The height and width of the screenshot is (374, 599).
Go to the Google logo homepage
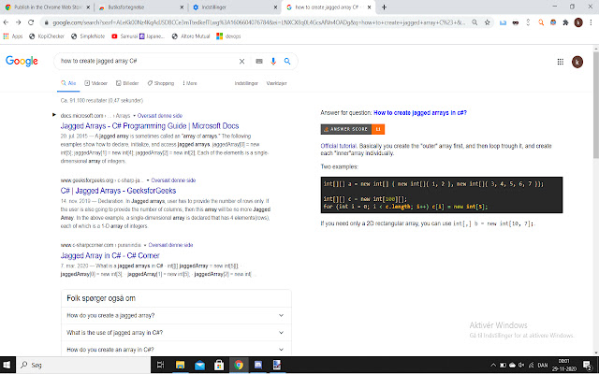[22, 61]
